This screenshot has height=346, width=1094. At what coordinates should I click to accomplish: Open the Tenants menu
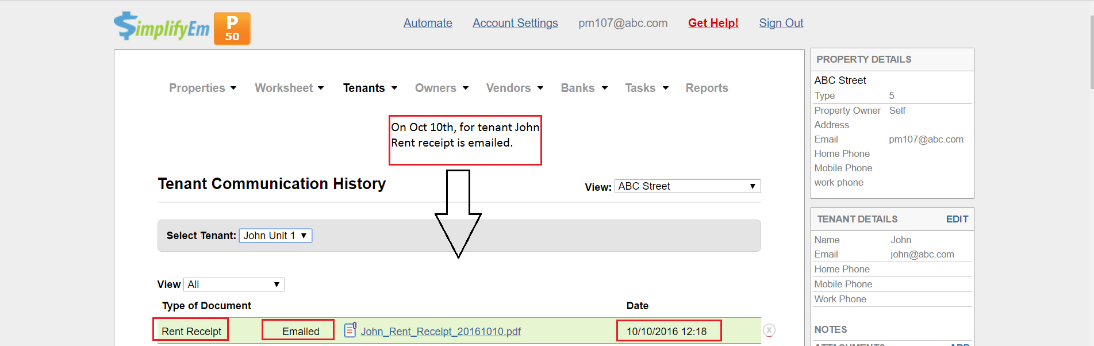[370, 88]
